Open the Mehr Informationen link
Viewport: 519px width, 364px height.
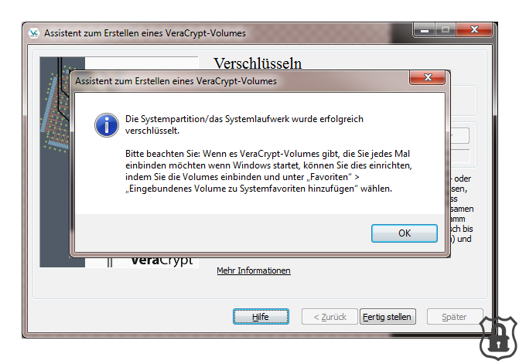click(x=254, y=270)
